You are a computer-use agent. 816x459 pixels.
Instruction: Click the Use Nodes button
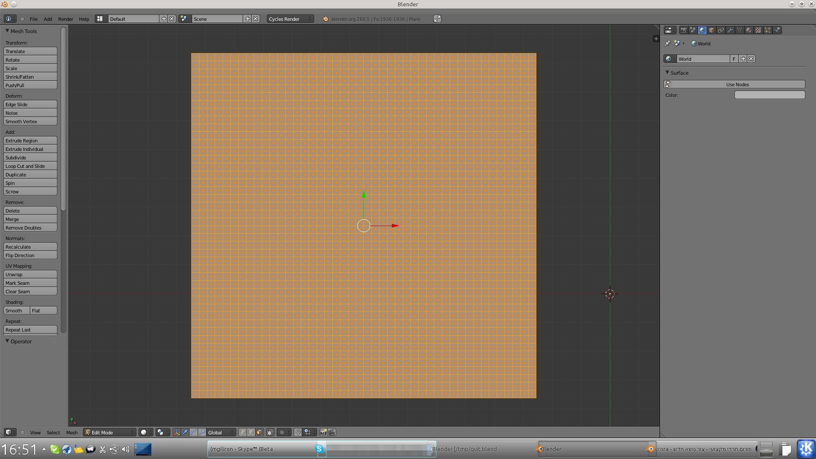(737, 84)
